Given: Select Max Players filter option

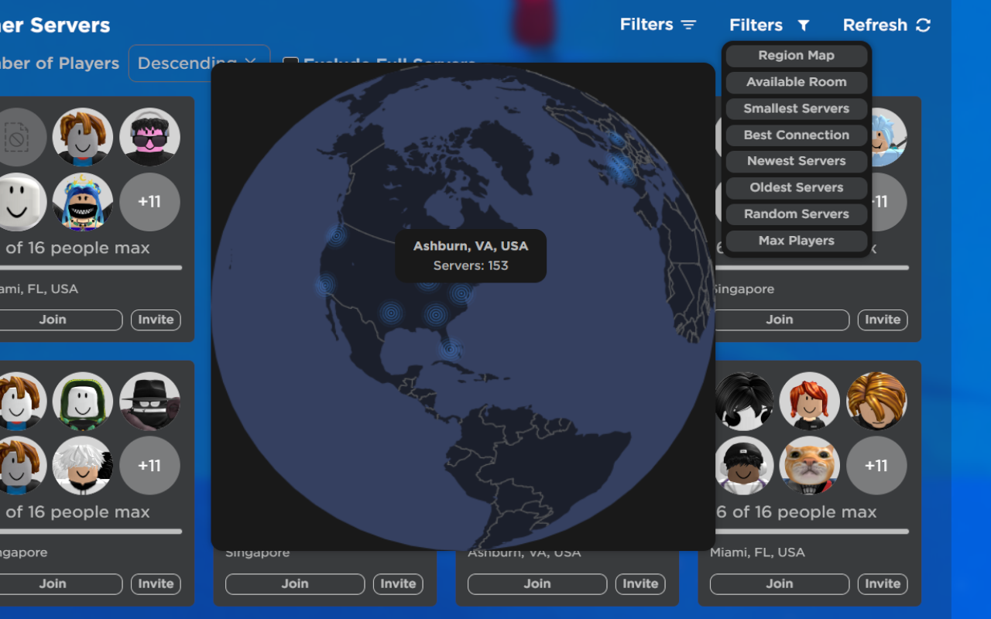Looking at the screenshot, I should click(x=797, y=241).
